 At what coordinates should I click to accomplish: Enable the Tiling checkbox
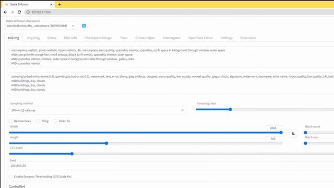point(38,121)
